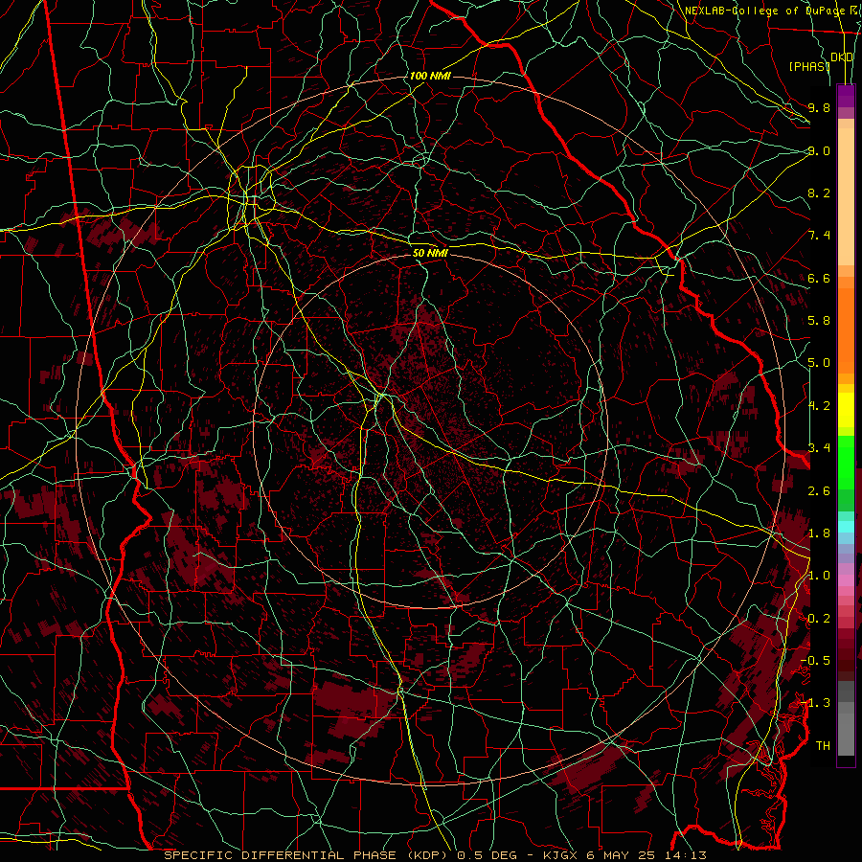Click the TH threshold label
This screenshot has width=862, height=862.
pos(823,746)
